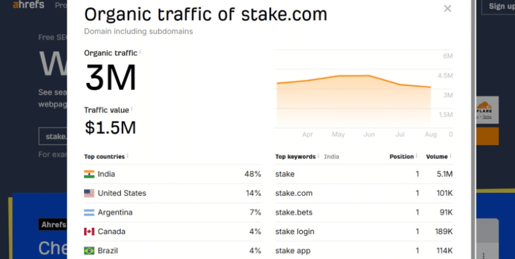Click the Cloudflare logo icon
Screen dimensions: 515x259
pyautogui.click(x=484, y=106)
